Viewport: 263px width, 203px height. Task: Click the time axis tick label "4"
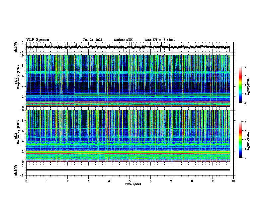click(x=109, y=181)
